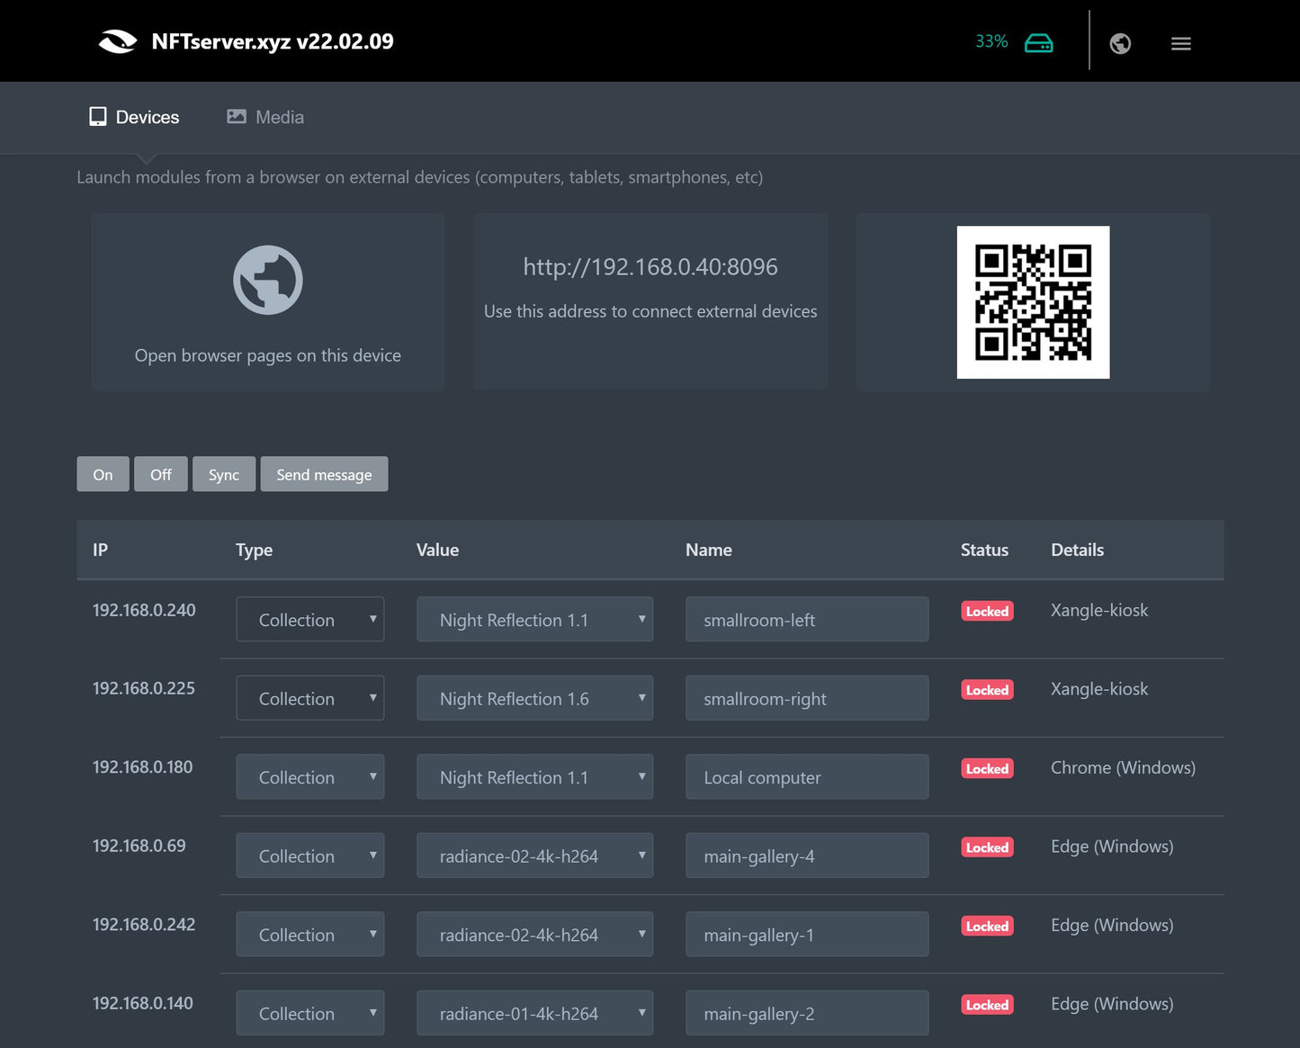Image resolution: width=1300 pixels, height=1048 pixels.
Task: Toggle Locked badge for Local computer row
Action: tap(987, 769)
